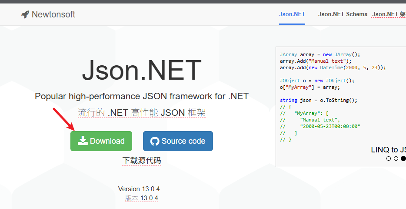Click the Json.NET main heading
The image size is (406, 209).
point(142,70)
